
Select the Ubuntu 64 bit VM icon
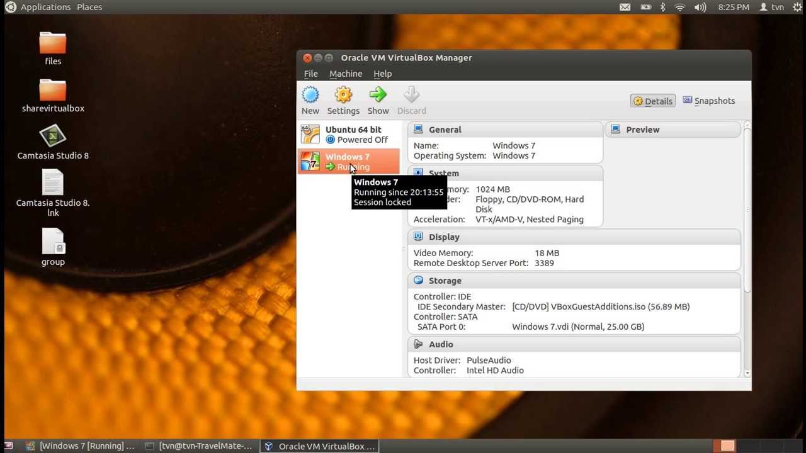coord(310,134)
